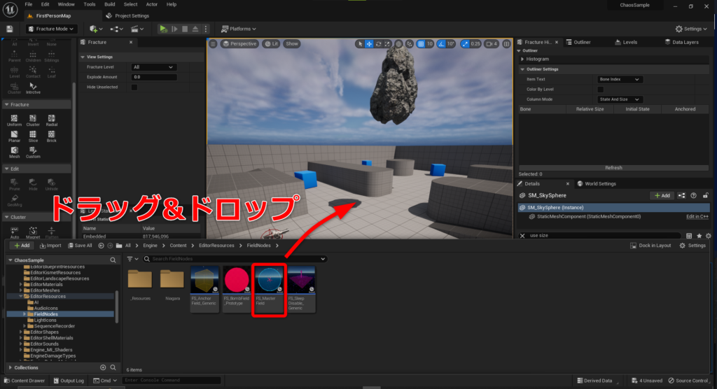Screen dimensions: 717x389
Task: Click the Edit in C++ link
Action: click(x=697, y=217)
